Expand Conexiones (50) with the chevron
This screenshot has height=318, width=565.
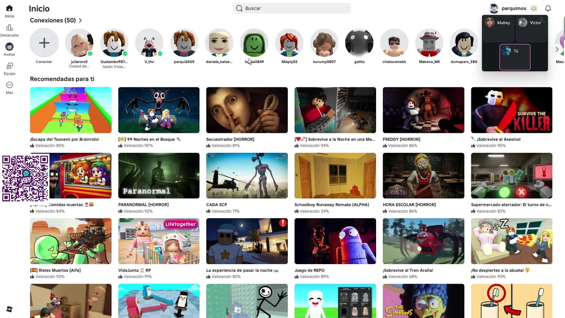pyautogui.click(x=80, y=20)
